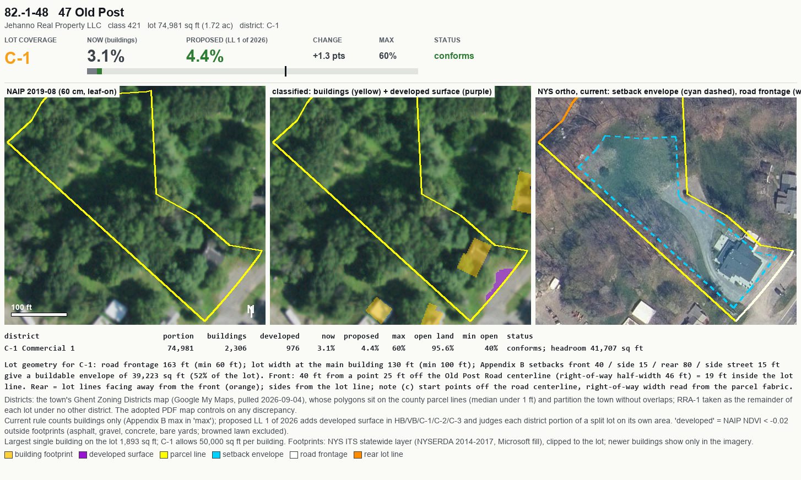Click the green proposed segment of coverage bar
This screenshot has width=801, height=480.
pyautogui.click(x=99, y=71)
